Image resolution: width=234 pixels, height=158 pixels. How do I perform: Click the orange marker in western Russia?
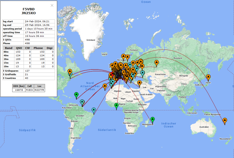click(156, 63)
